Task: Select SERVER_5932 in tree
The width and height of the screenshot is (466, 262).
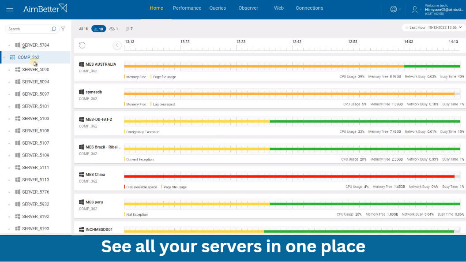Action: [x=35, y=204]
